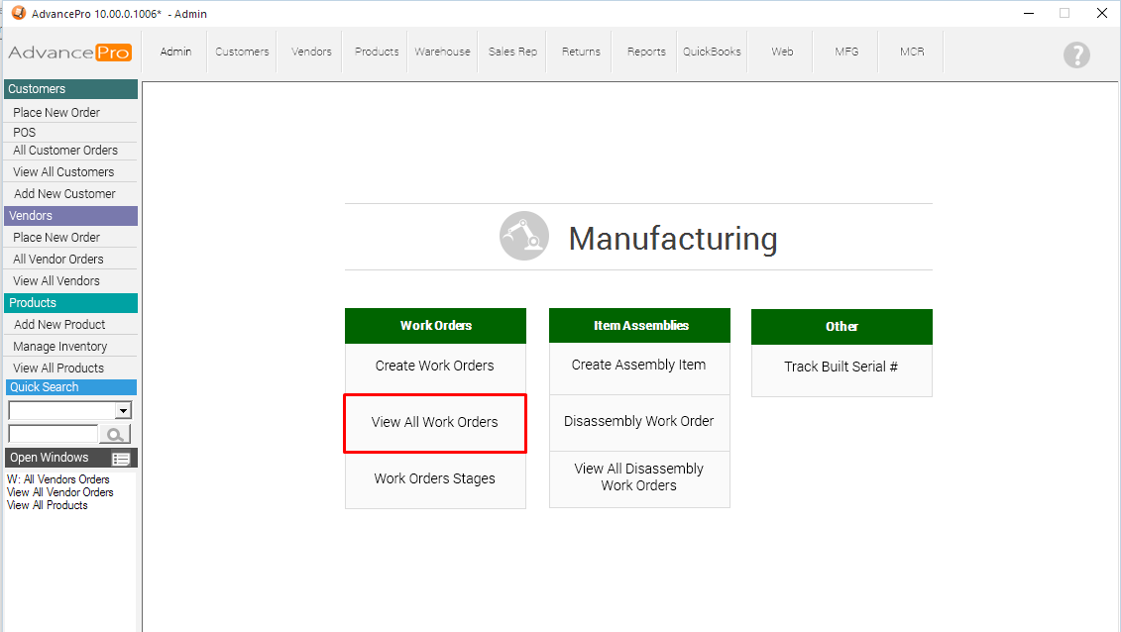Click Track Built Serial # button
The image size is (1121, 632).
pos(841,367)
